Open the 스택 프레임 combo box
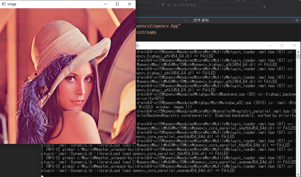 tap(230, 5)
